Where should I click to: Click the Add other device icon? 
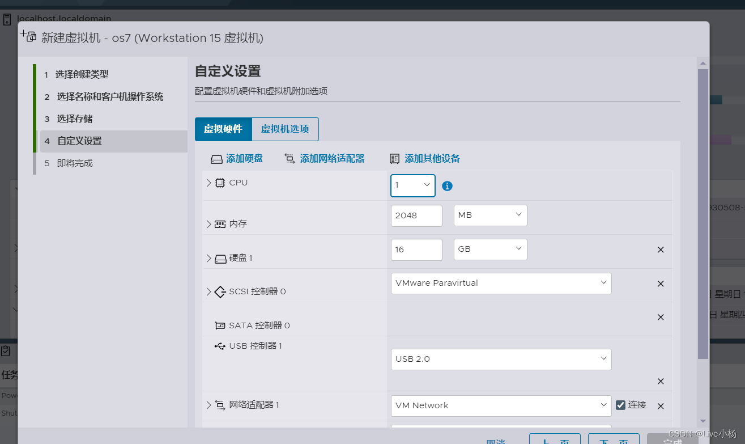tap(395, 159)
